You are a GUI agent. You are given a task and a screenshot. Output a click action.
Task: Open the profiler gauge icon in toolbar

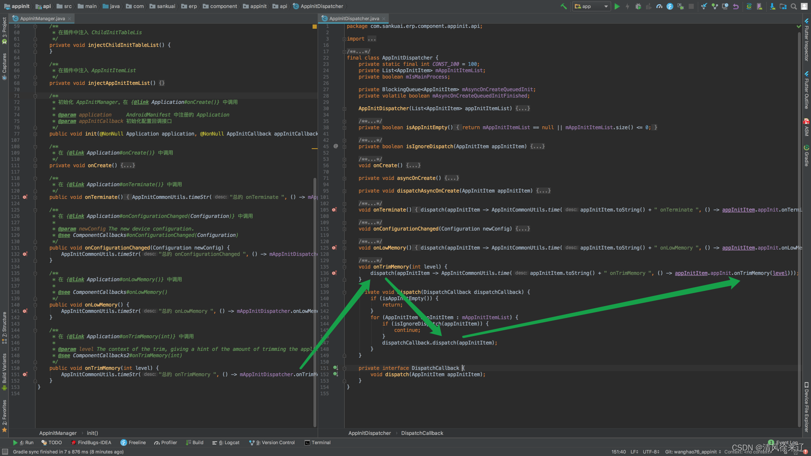pos(659,6)
